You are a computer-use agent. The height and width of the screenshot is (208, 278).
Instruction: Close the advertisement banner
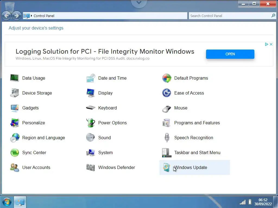271,44
